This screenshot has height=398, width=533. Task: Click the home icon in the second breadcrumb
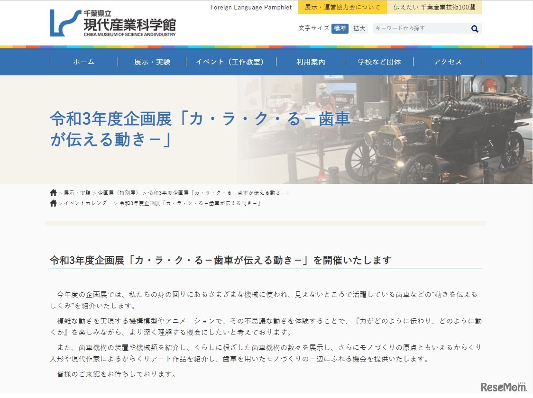point(53,203)
